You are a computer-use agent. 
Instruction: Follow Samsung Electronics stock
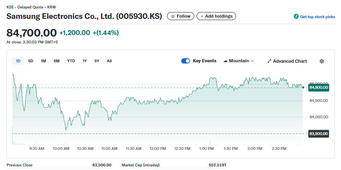click(180, 16)
